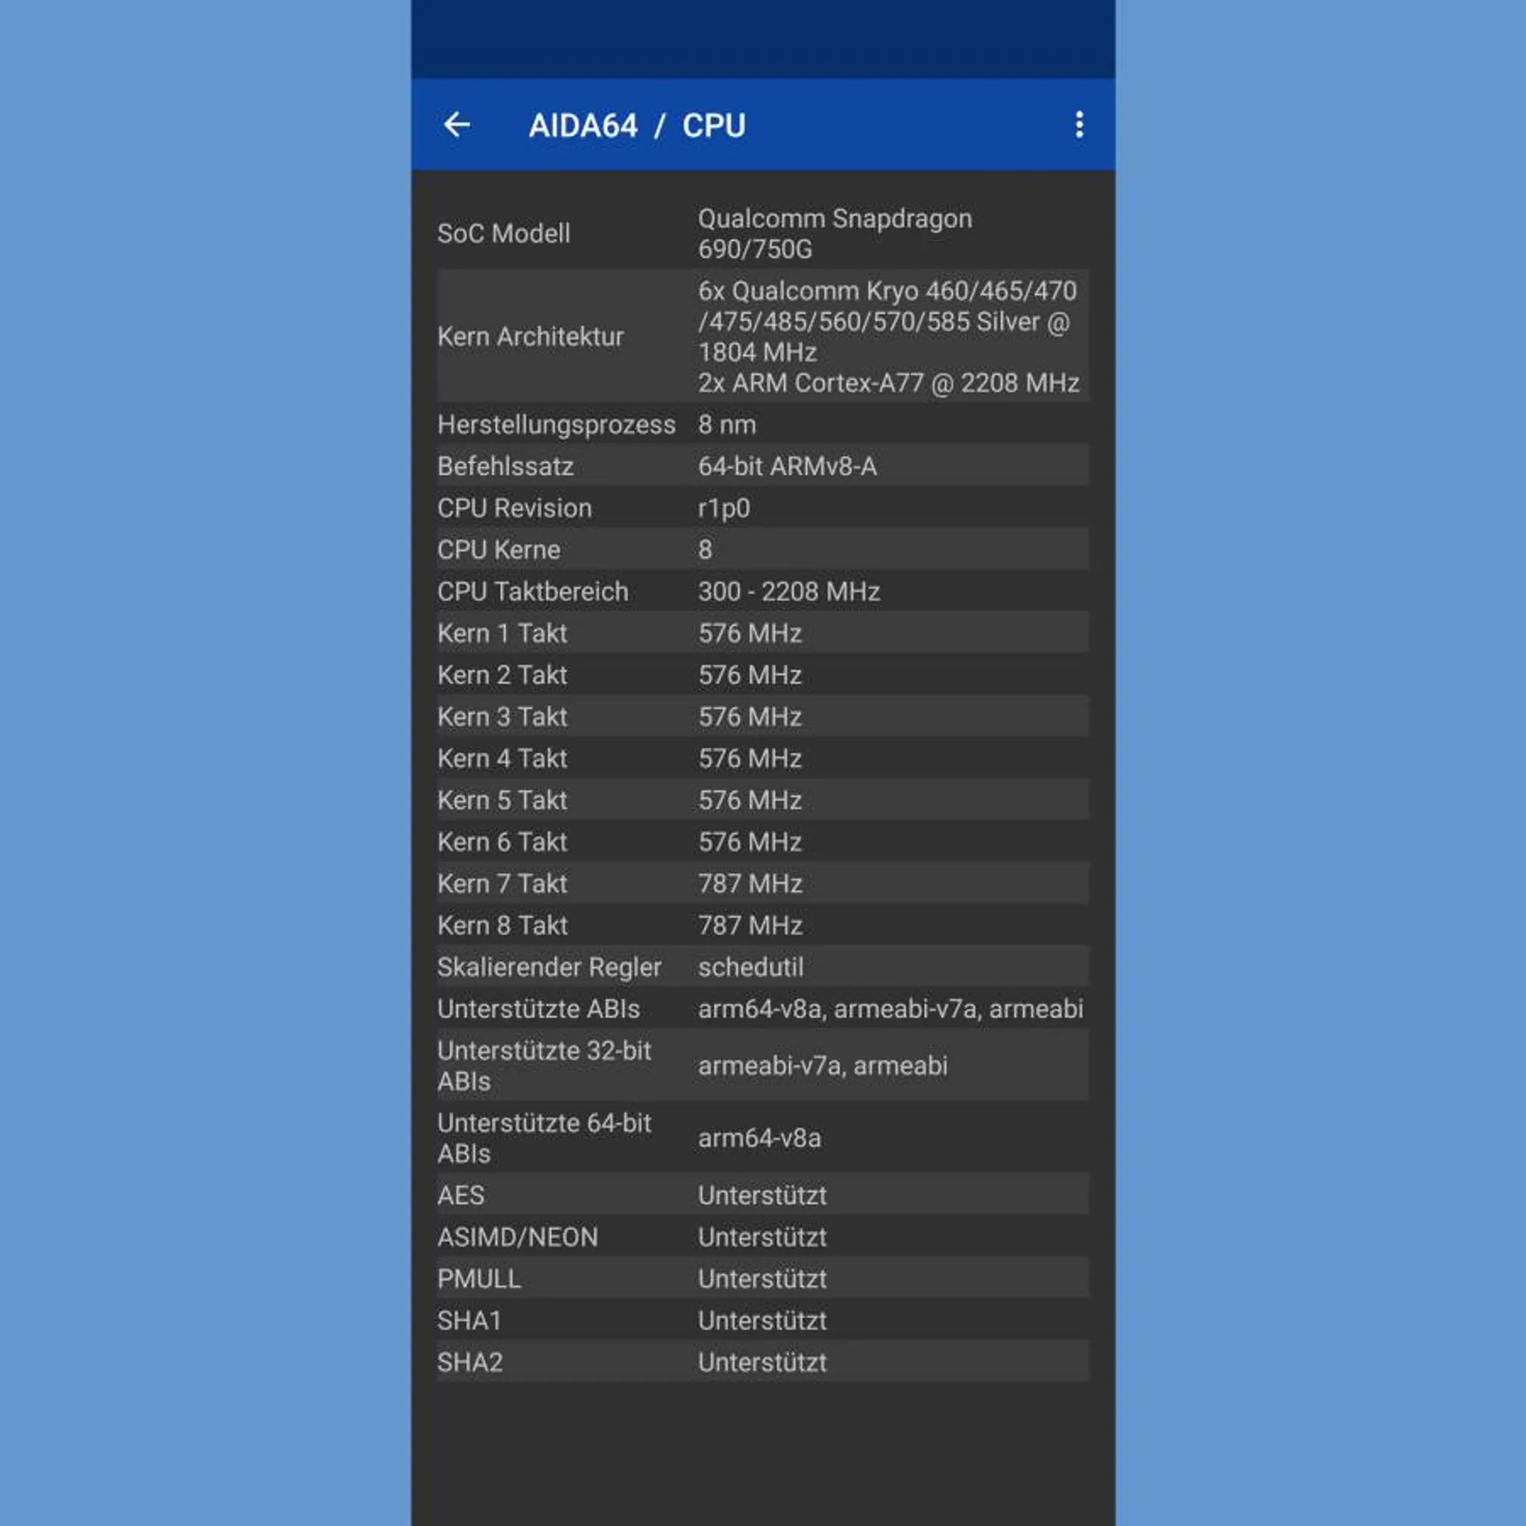
Task: Tap Unterstützt value in the SHA2 row
Action: [x=762, y=1364]
